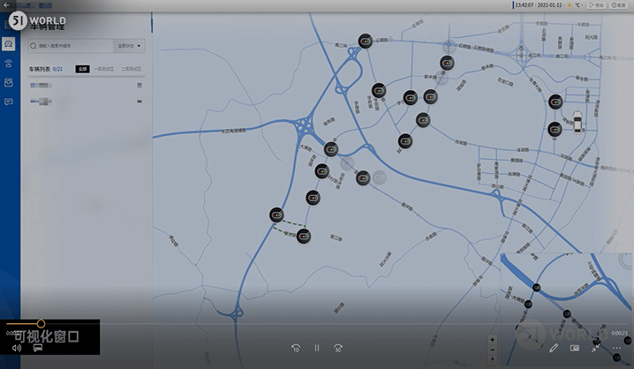The width and height of the screenshot is (634, 369).
Task: Click the pencil annotate icon
Action: (x=554, y=348)
